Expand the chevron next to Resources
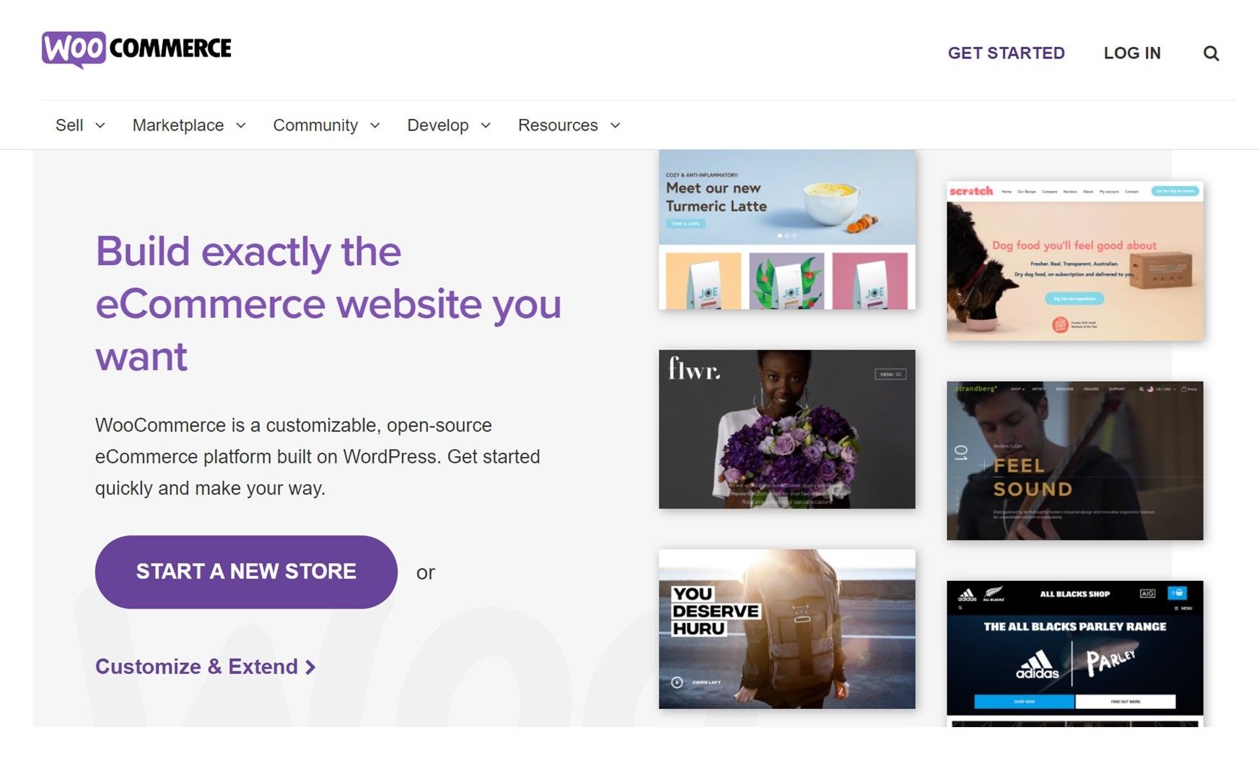The width and height of the screenshot is (1259, 761). click(615, 125)
